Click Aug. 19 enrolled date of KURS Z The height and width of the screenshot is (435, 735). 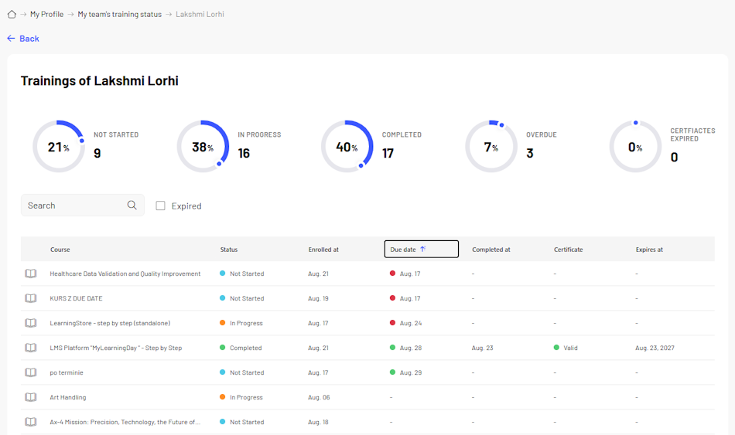[x=318, y=298]
